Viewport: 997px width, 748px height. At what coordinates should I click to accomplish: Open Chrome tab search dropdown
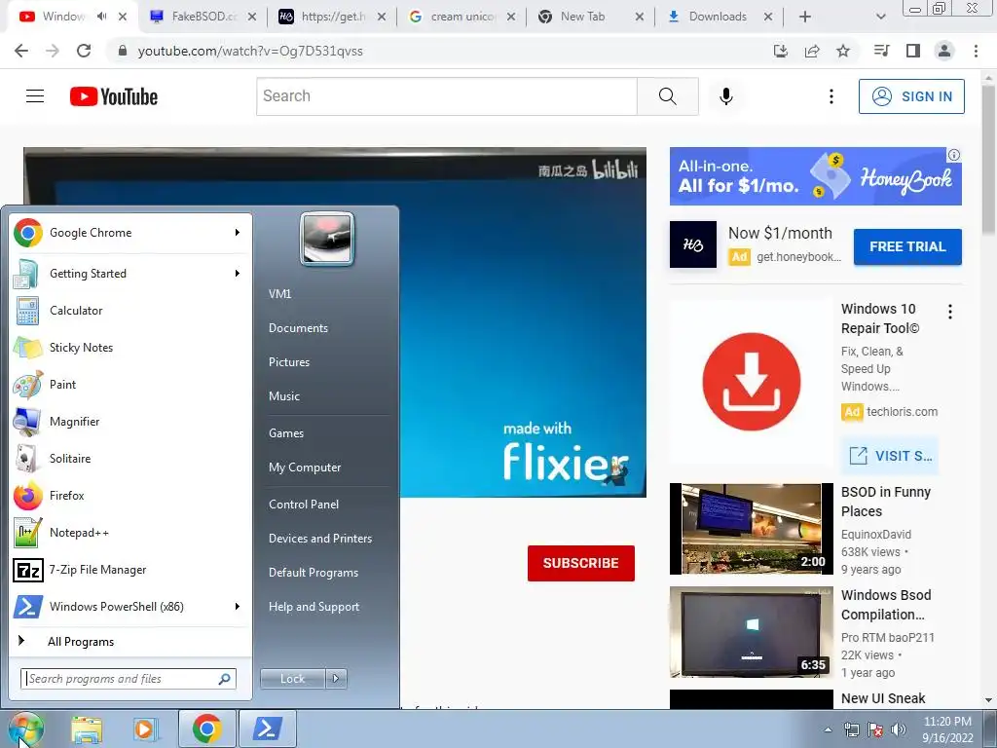[x=880, y=17]
